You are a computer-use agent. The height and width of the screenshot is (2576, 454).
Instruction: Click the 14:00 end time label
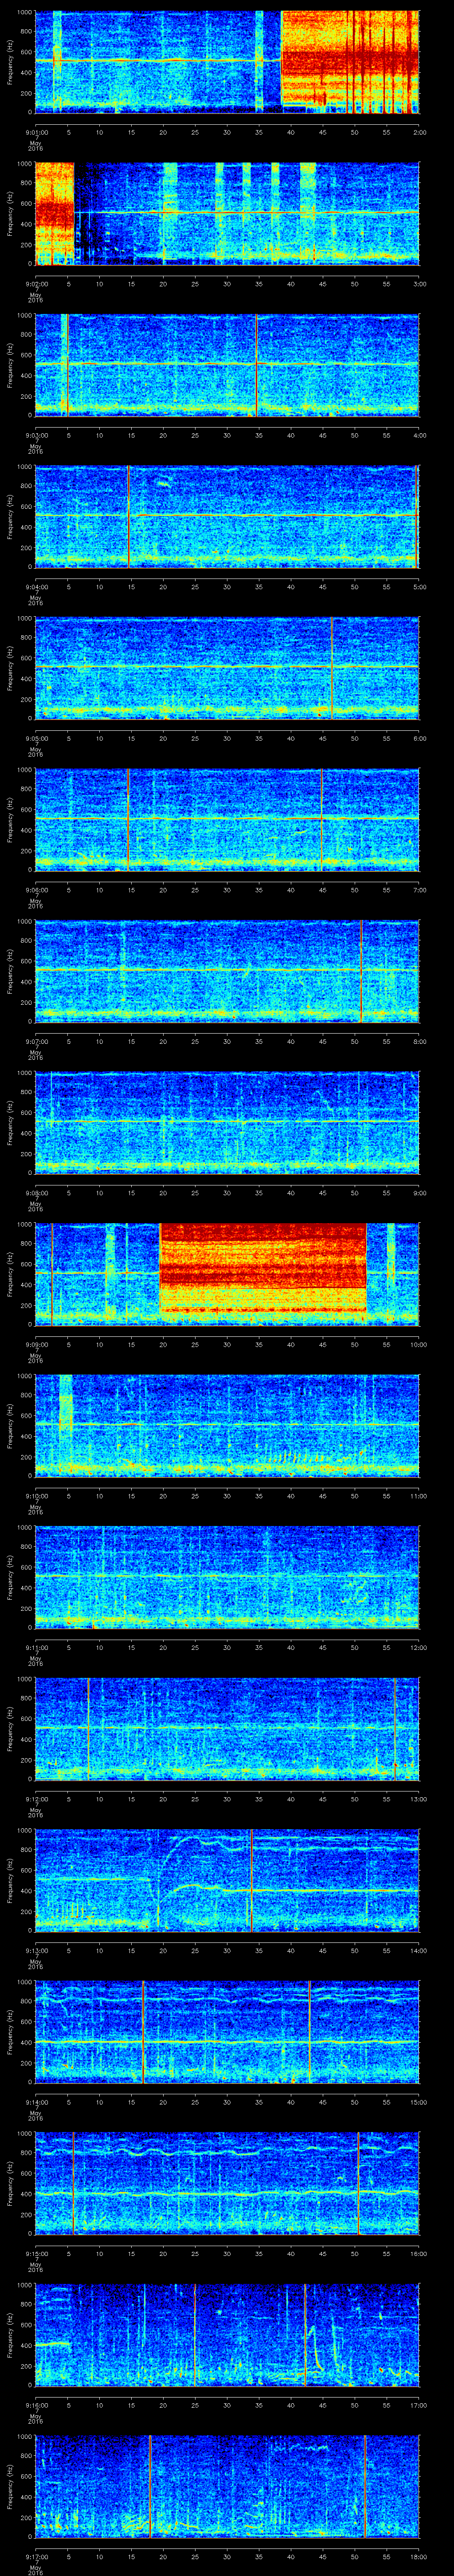coord(419,1951)
